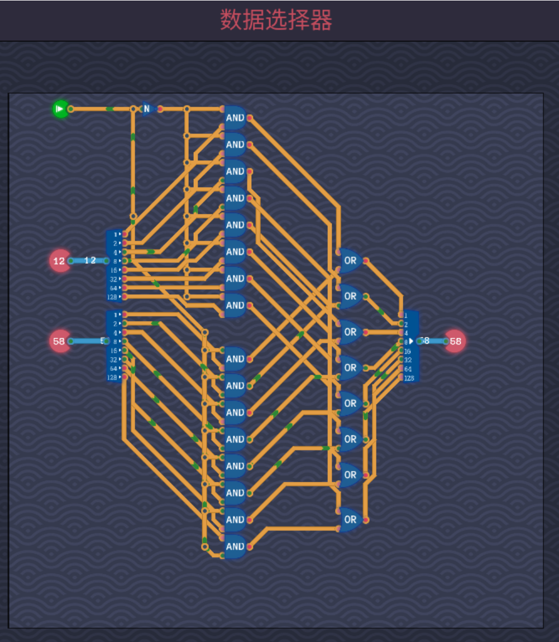The image size is (559, 642).
Task: Click the 数据选择器 level title
Action: [276, 20]
